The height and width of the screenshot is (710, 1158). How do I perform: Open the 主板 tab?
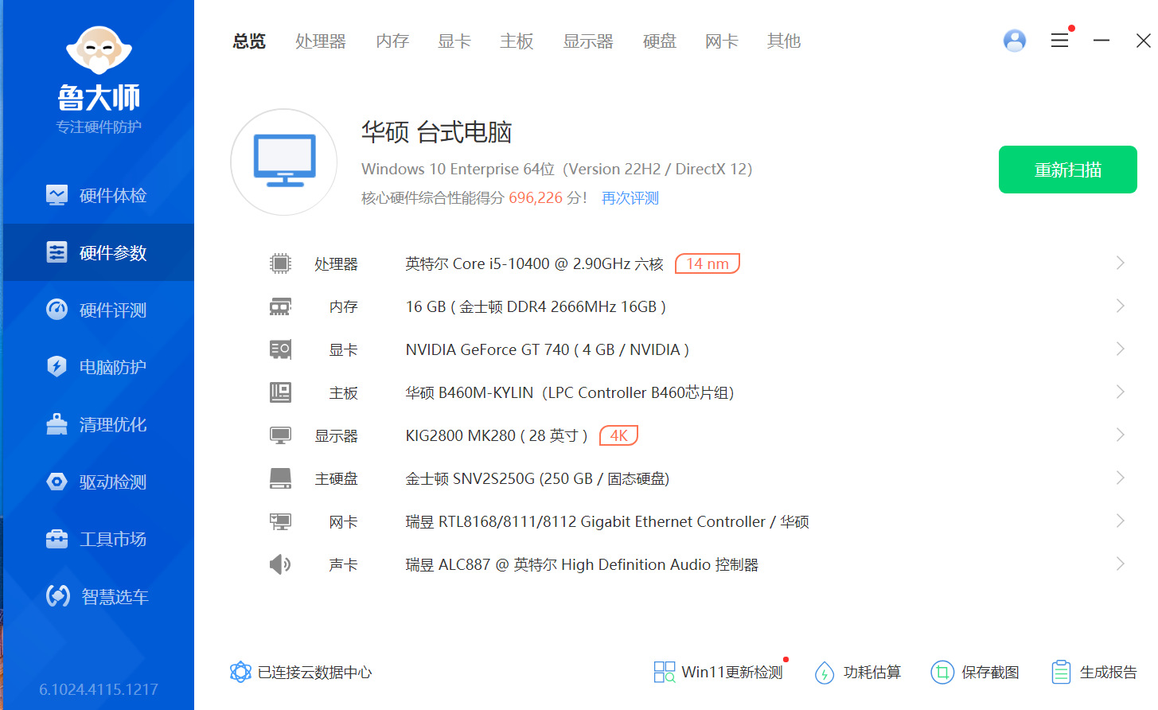click(x=517, y=41)
